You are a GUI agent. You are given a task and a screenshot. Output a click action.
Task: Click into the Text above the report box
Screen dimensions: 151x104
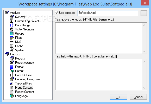(x=99, y=38)
